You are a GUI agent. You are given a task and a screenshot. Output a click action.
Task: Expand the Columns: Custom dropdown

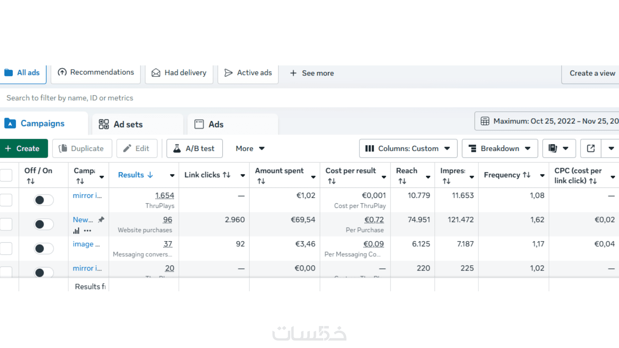coord(408,149)
